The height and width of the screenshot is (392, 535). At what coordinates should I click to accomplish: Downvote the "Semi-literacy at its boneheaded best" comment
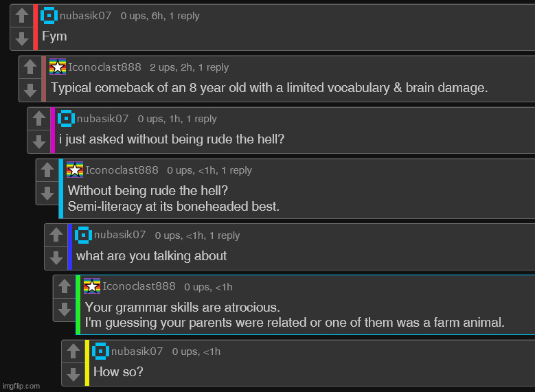[47, 193]
